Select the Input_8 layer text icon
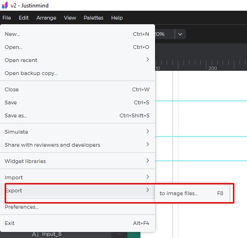247x238 pixels. 35,234
